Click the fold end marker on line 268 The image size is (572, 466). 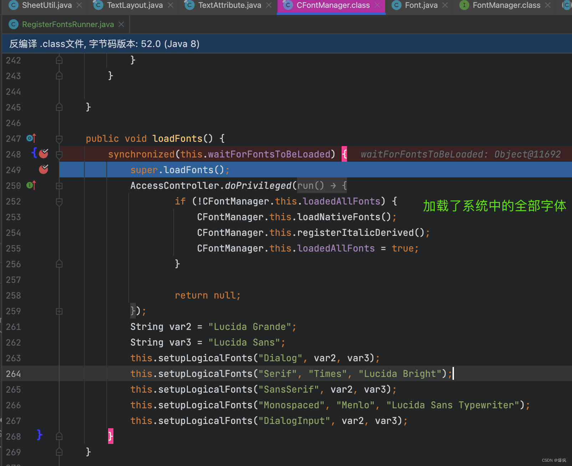pyautogui.click(x=59, y=436)
